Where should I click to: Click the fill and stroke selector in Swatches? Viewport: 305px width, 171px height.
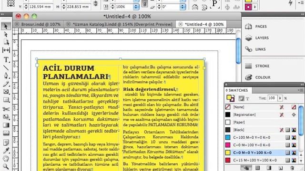231,98
